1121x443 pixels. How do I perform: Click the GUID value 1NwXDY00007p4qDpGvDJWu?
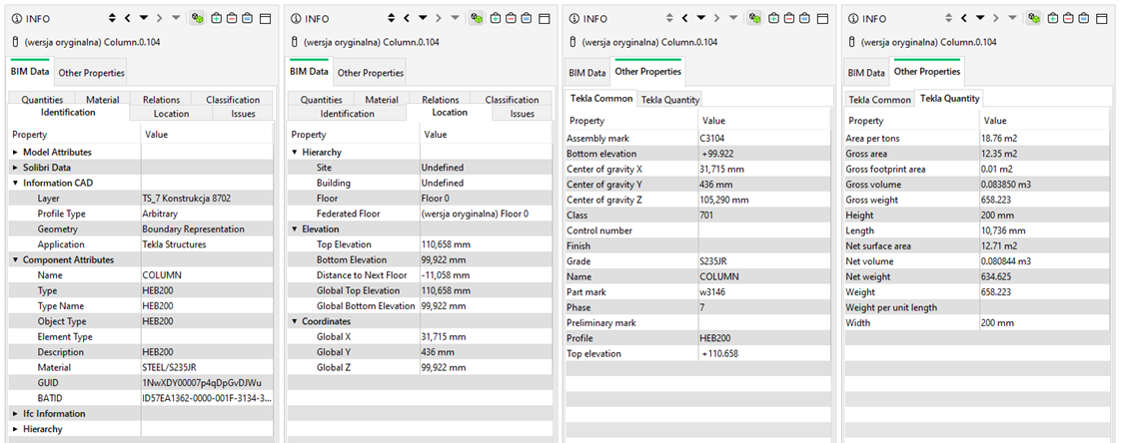(202, 383)
